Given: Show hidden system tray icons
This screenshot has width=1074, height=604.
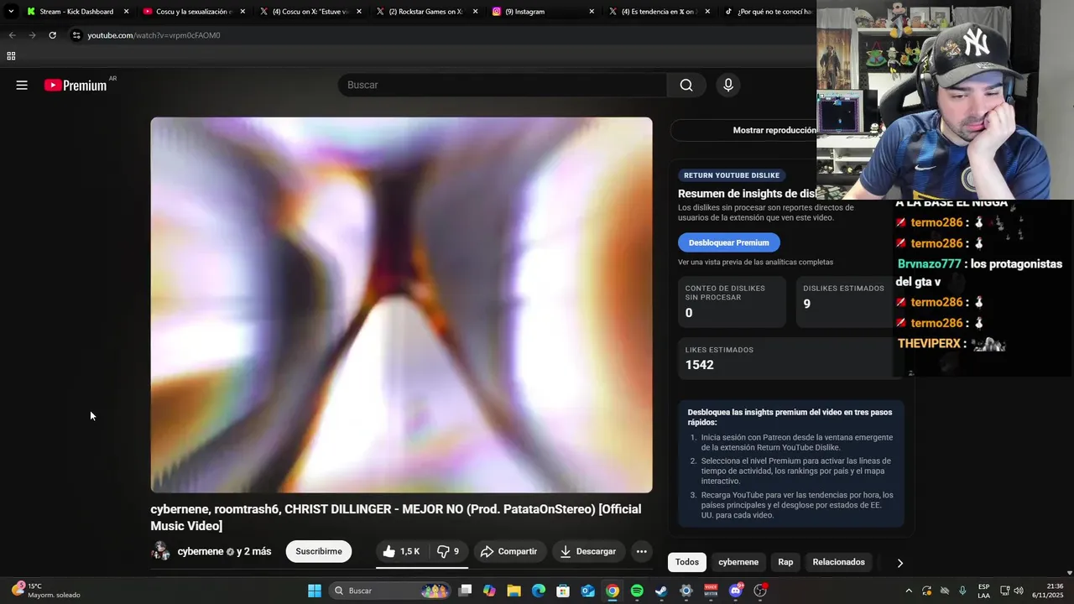Looking at the screenshot, I should coord(908,591).
